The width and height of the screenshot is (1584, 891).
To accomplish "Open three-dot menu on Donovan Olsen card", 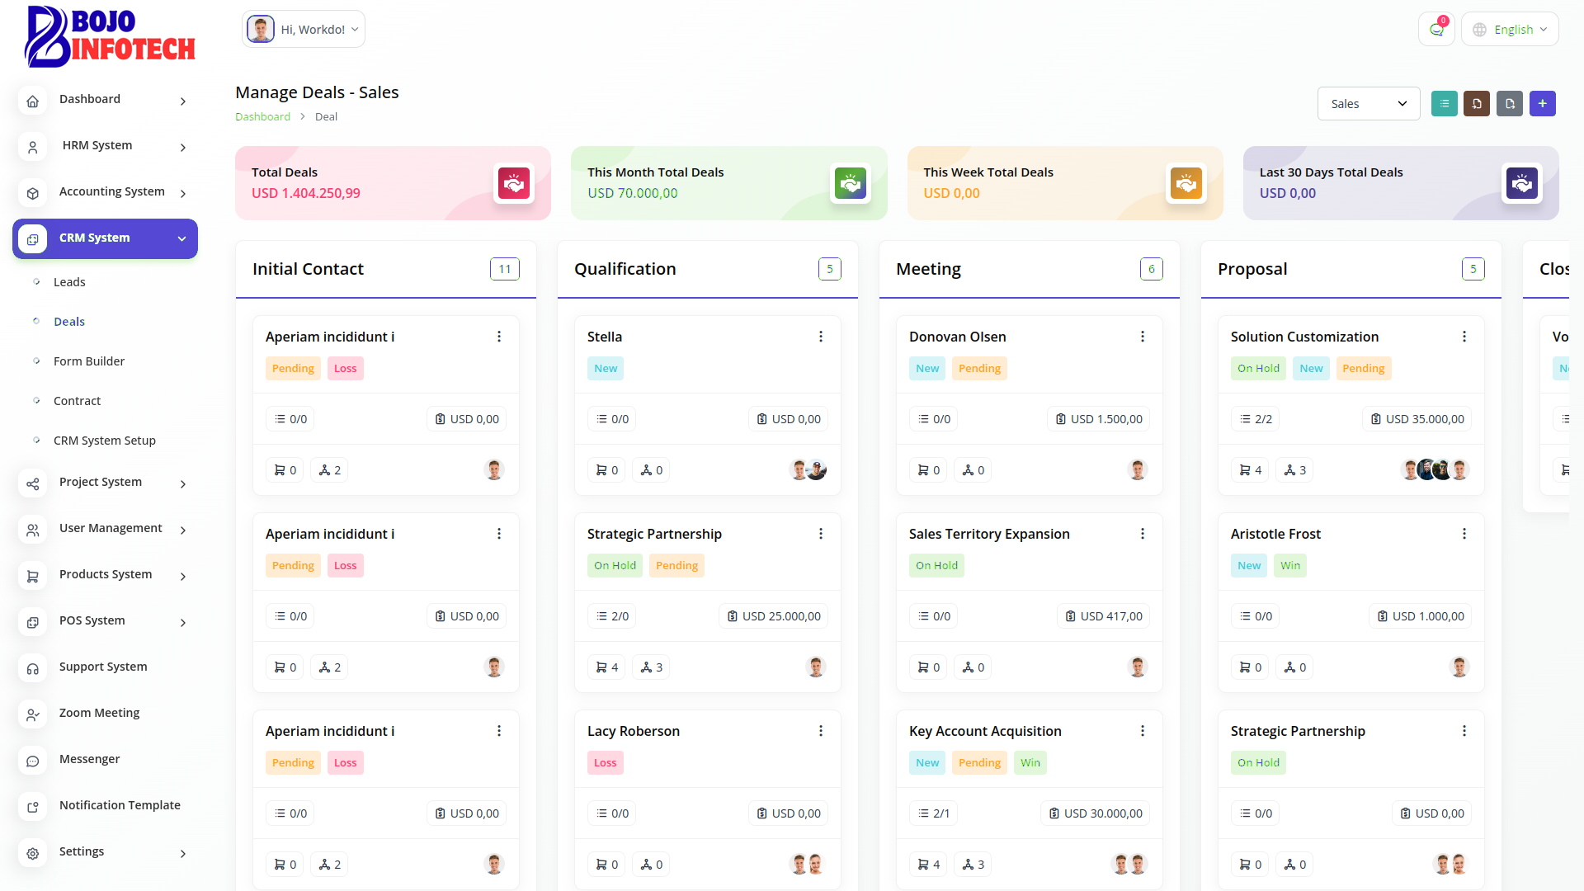I will pyautogui.click(x=1143, y=337).
